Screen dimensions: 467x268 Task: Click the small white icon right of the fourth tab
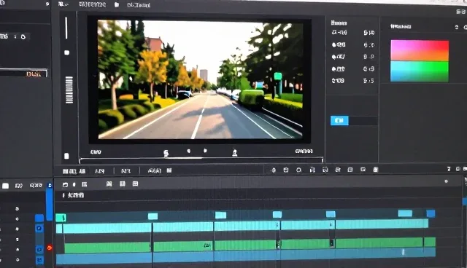pyautogui.click(x=169, y=170)
